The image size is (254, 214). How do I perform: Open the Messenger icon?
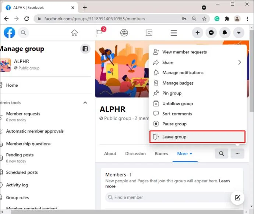click(211, 33)
